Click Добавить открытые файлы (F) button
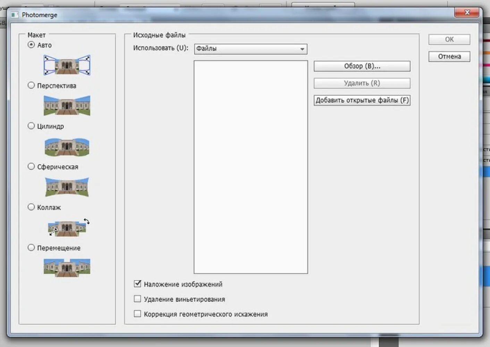490x347 pixels. [362, 100]
